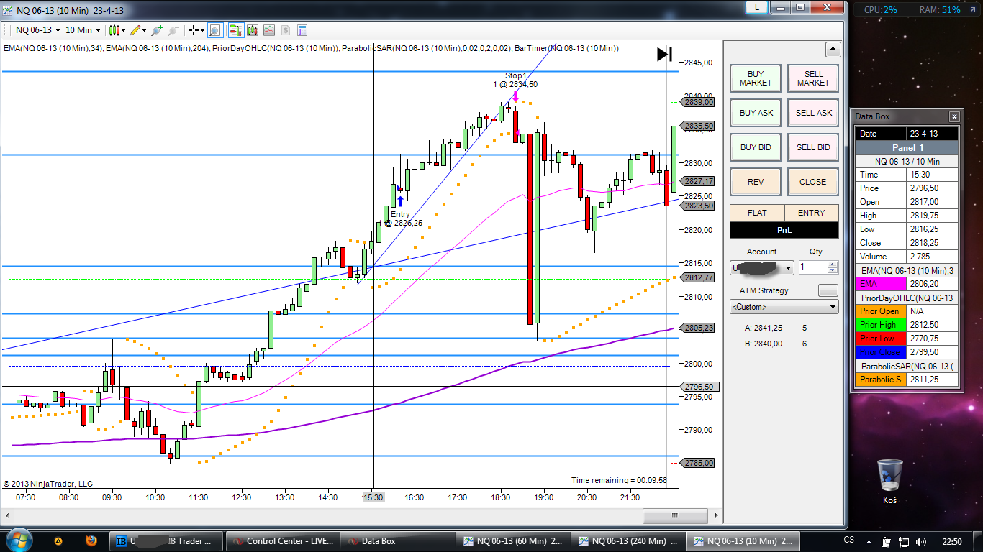
Task: Click the orange circle quick launch icon
Action: tap(58, 540)
